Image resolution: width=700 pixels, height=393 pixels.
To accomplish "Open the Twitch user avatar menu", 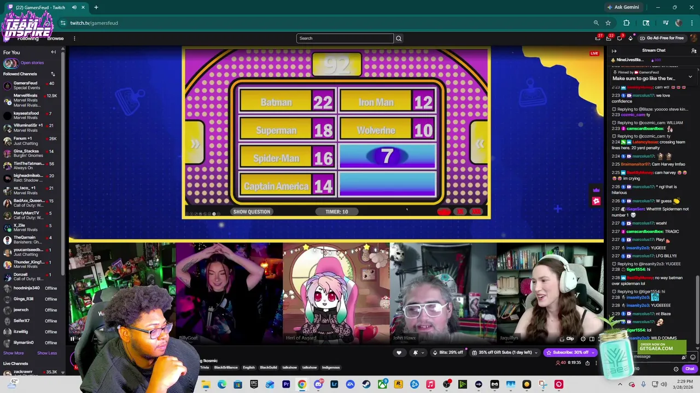I will (x=693, y=38).
